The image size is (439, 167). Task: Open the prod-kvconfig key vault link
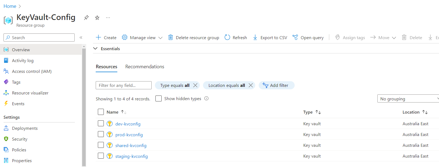(129, 135)
